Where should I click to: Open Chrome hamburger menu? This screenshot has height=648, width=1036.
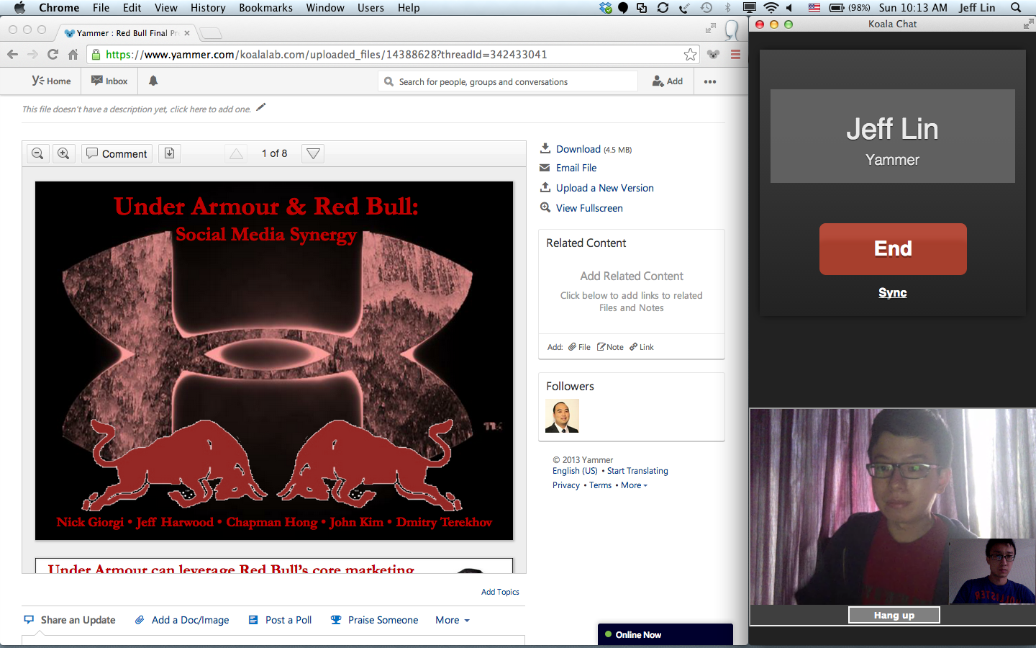(735, 55)
